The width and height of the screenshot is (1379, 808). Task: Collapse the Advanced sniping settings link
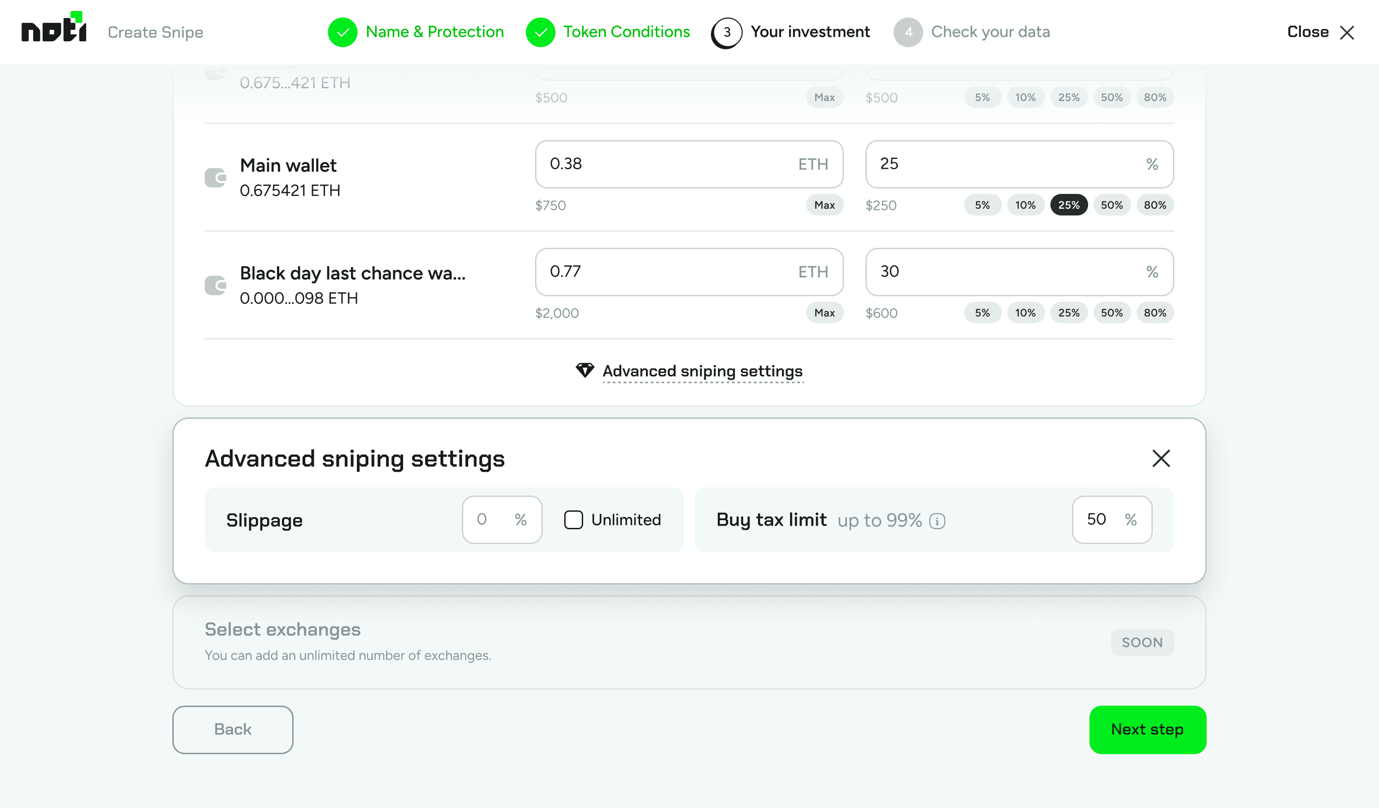click(x=702, y=371)
